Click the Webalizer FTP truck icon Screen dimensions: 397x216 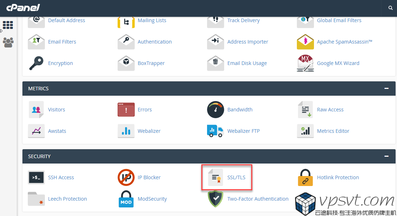(215, 131)
